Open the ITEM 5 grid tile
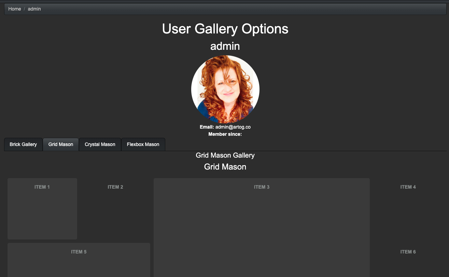The height and width of the screenshot is (277, 449). pos(79,260)
